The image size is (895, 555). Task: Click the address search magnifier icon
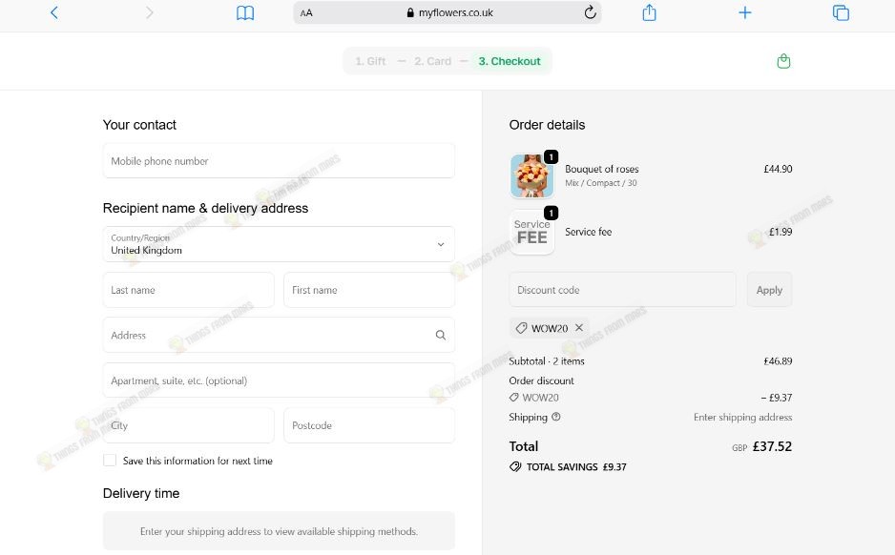tap(441, 335)
